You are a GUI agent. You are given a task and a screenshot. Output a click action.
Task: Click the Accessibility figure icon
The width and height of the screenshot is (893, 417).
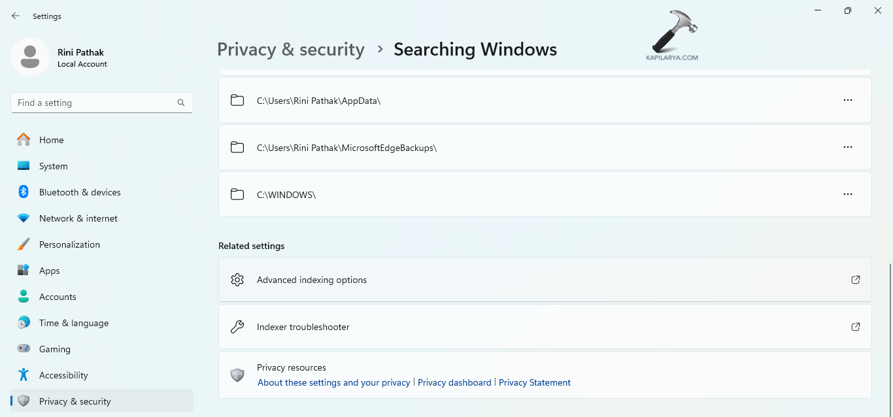(x=24, y=375)
